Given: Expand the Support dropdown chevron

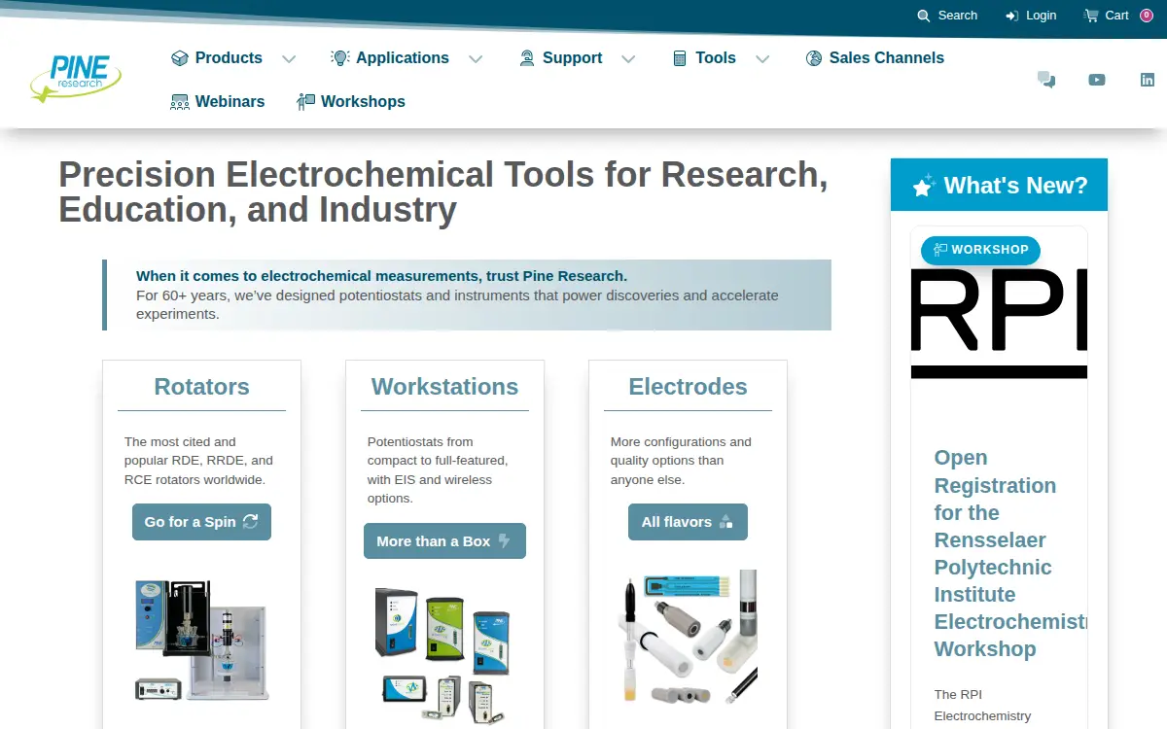Looking at the screenshot, I should point(628,59).
